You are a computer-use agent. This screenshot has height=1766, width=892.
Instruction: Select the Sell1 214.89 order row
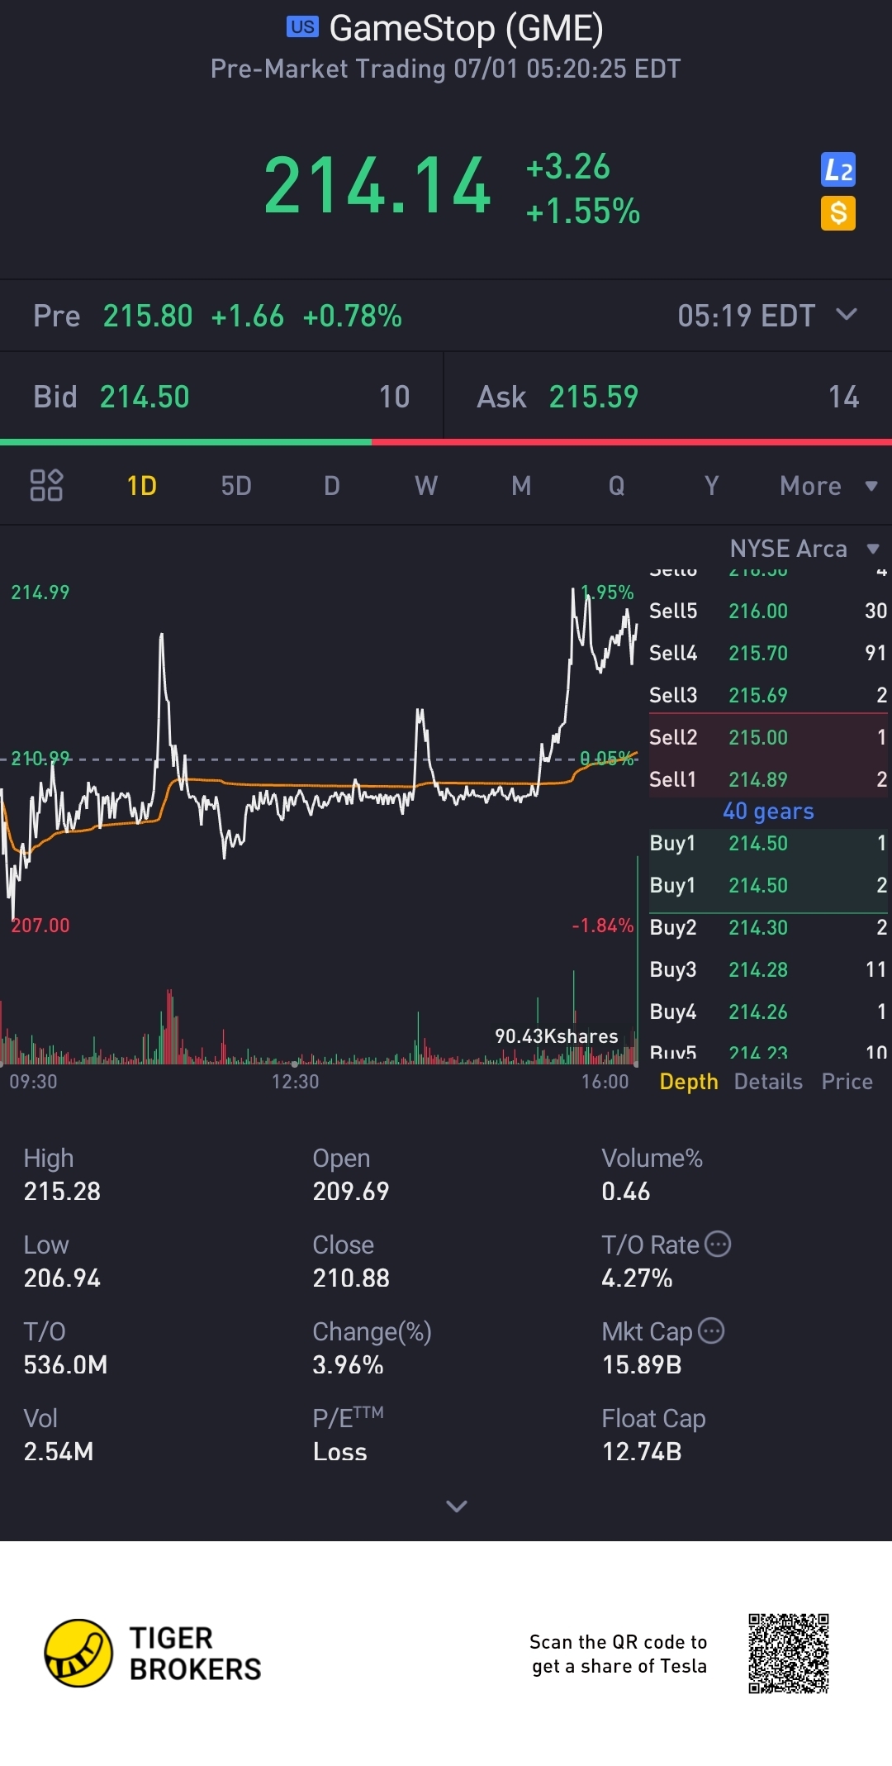[768, 779]
